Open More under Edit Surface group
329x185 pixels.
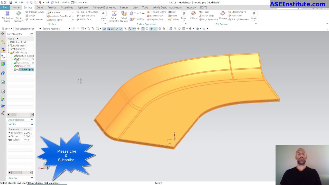point(254,16)
